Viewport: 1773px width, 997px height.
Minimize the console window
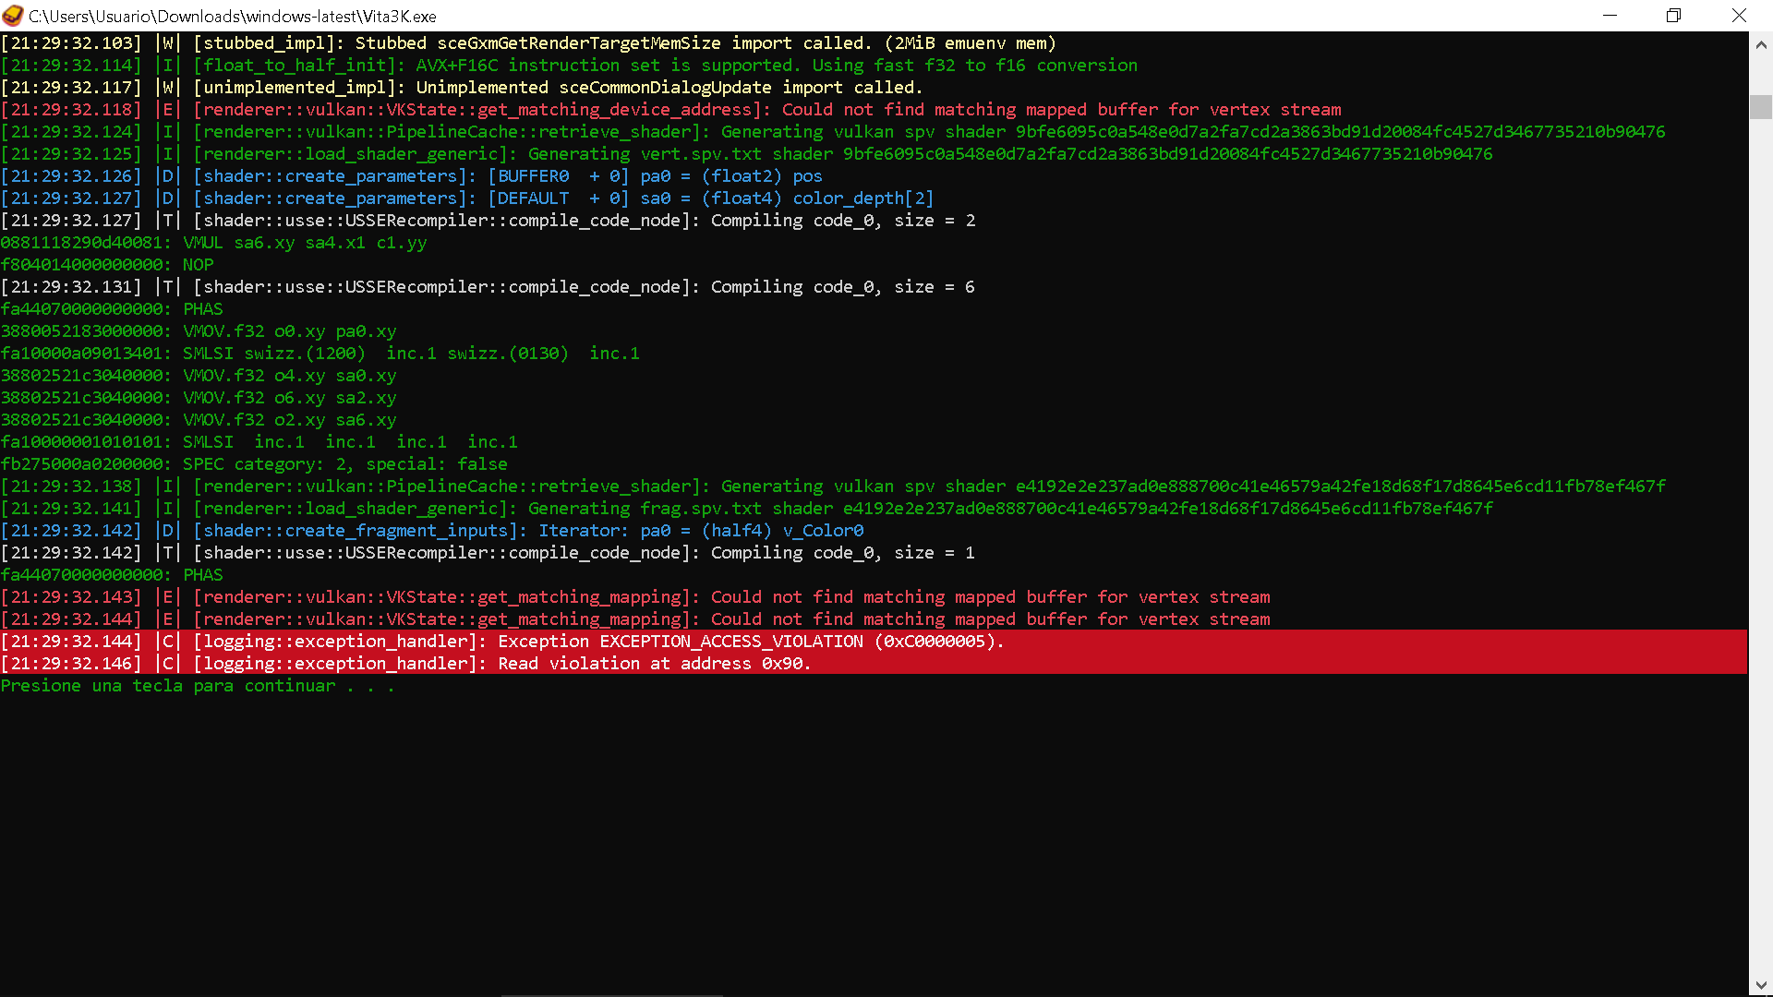point(1610,15)
